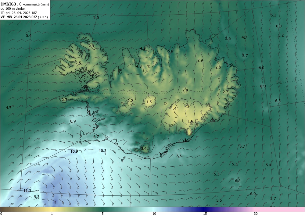Select the 'og 100 m vindur.' caption line
Viewport: 305px width, 216px height.
13,9
